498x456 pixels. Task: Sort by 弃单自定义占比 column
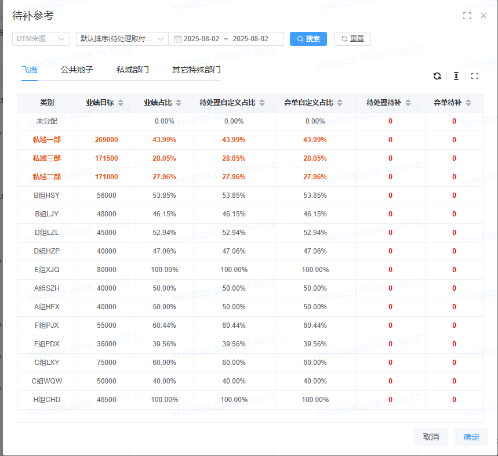point(340,103)
